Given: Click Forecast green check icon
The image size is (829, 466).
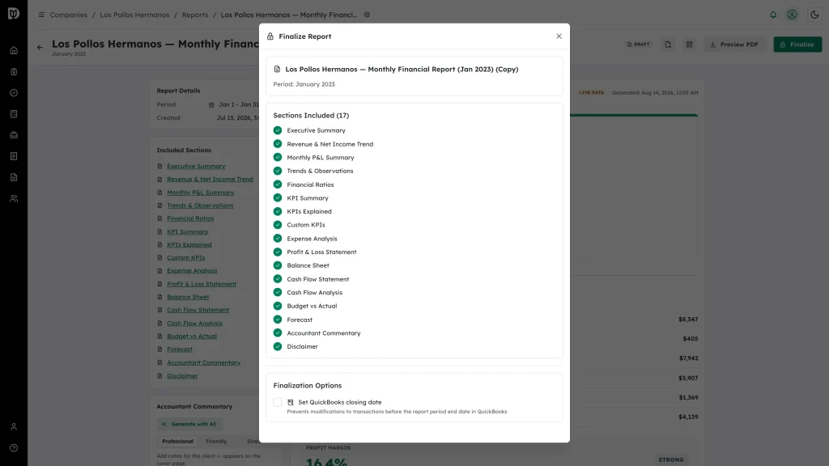Looking at the screenshot, I should (x=278, y=320).
